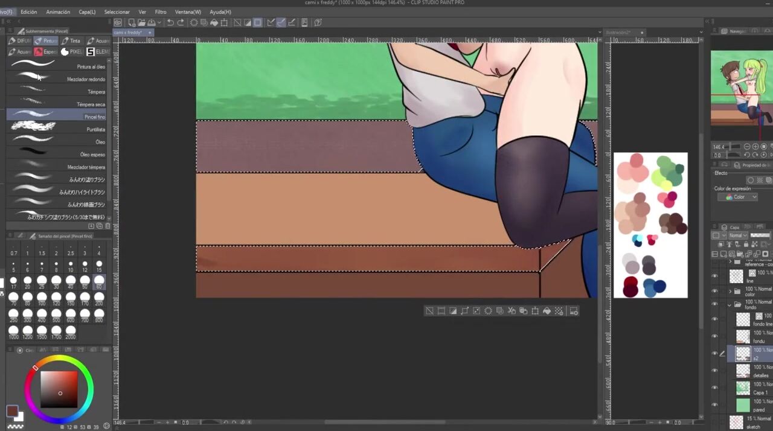Expand the color layer folder

[x=730, y=291]
